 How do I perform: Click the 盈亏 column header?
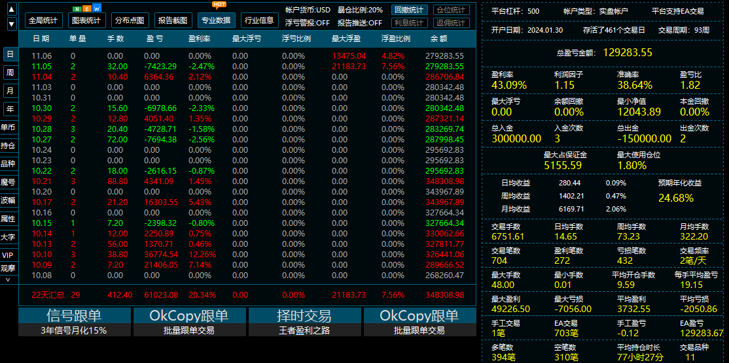pos(154,39)
